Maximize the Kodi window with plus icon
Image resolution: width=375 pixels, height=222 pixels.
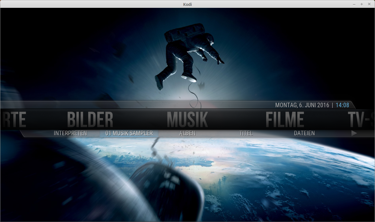[x=362, y=4]
